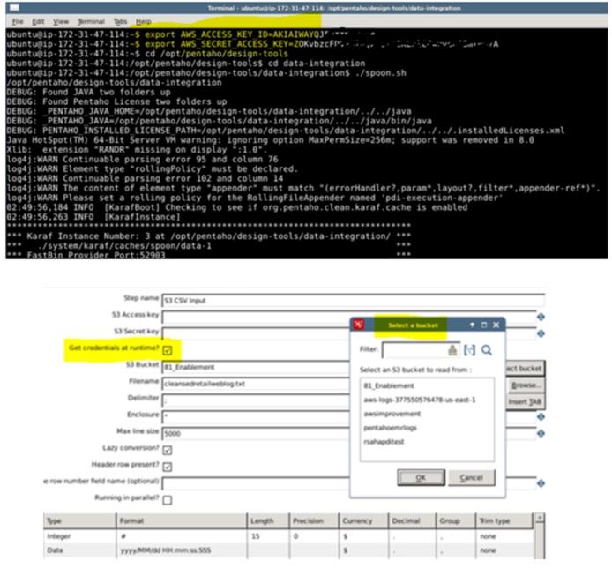Click into the Step name field
This screenshot has height=576, width=612.
pyautogui.click(x=353, y=300)
